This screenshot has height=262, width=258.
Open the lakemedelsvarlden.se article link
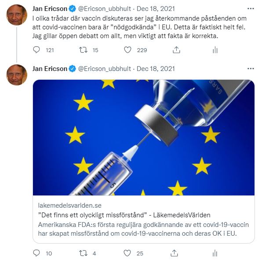70,205
